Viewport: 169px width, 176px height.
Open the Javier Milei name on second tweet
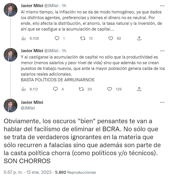point(32,51)
